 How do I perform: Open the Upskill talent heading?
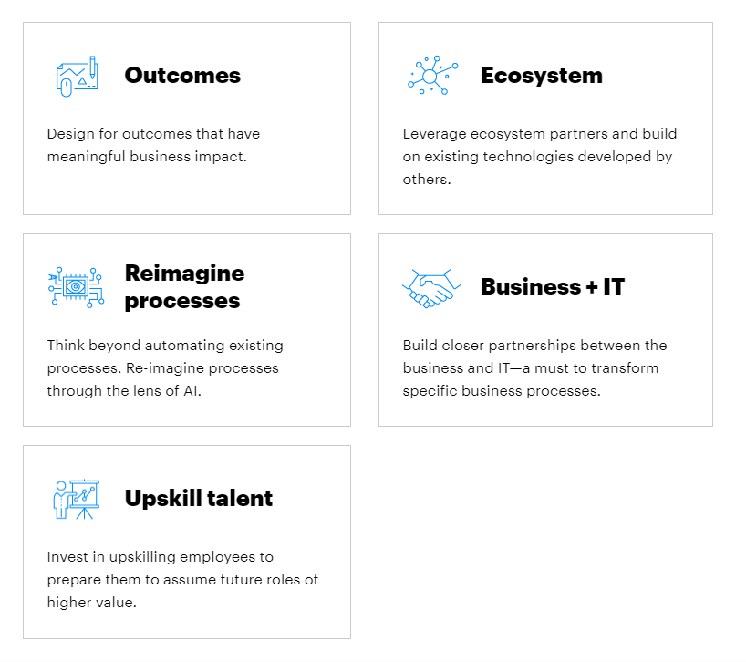(x=199, y=499)
